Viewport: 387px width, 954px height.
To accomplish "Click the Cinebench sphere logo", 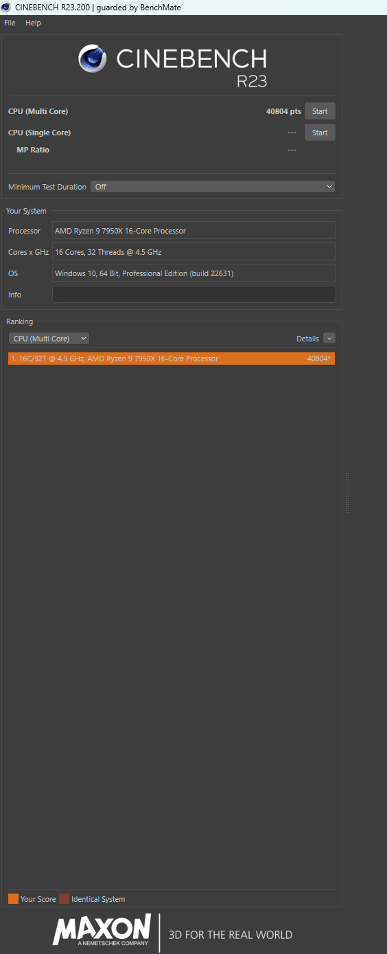I will point(93,59).
